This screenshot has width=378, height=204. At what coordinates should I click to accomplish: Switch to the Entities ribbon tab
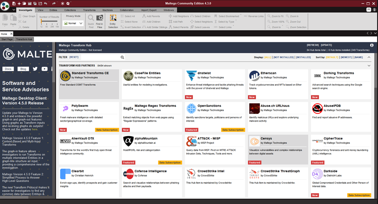[53, 10]
